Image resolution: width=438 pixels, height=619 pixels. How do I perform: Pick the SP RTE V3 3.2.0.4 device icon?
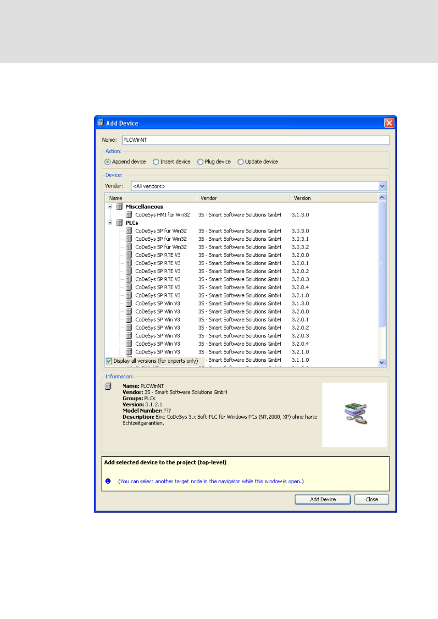coord(129,287)
